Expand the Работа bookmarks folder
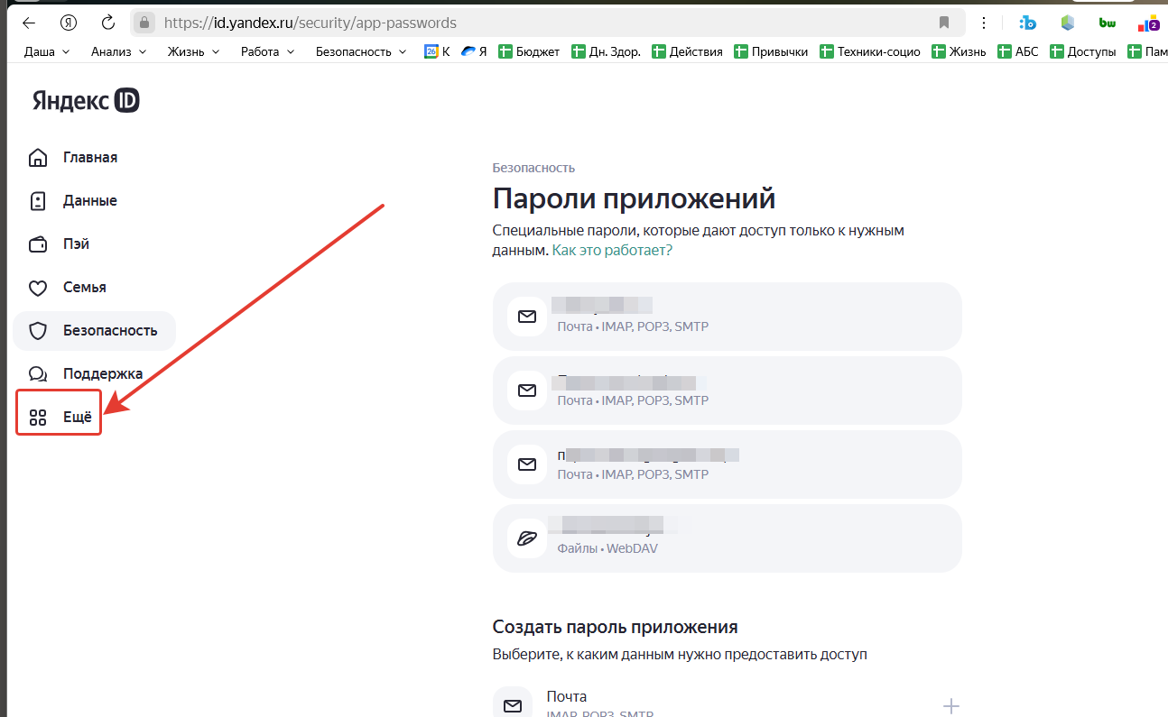 (267, 51)
